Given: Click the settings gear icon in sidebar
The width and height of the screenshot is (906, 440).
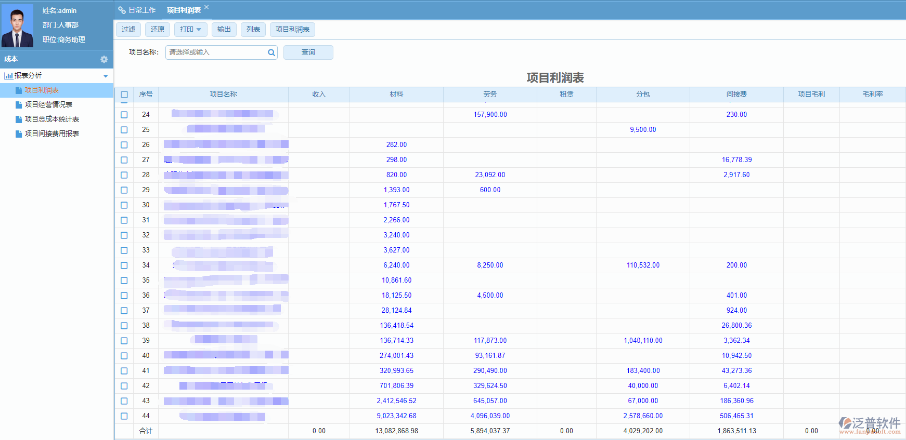Looking at the screenshot, I should click(104, 59).
